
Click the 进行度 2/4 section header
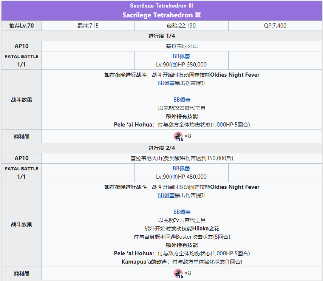point(162,148)
